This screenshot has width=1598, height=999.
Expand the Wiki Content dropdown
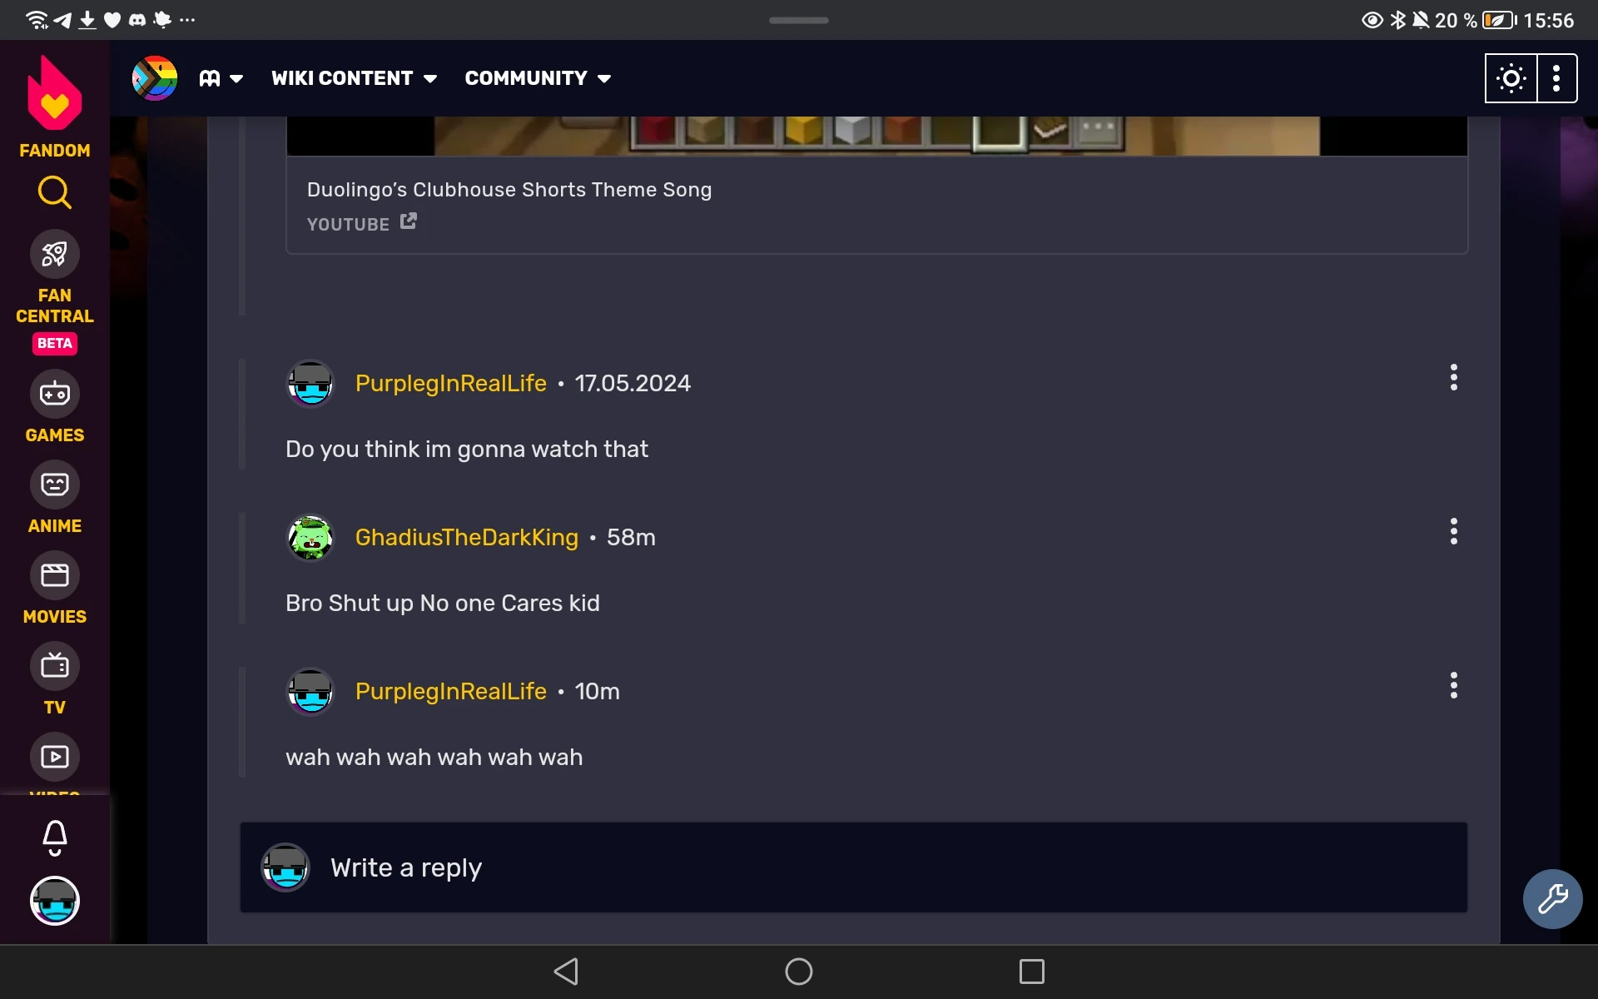pos(354,78)
